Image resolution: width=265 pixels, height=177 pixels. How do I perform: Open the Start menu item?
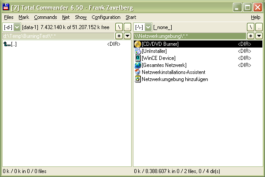click(131, 17)
